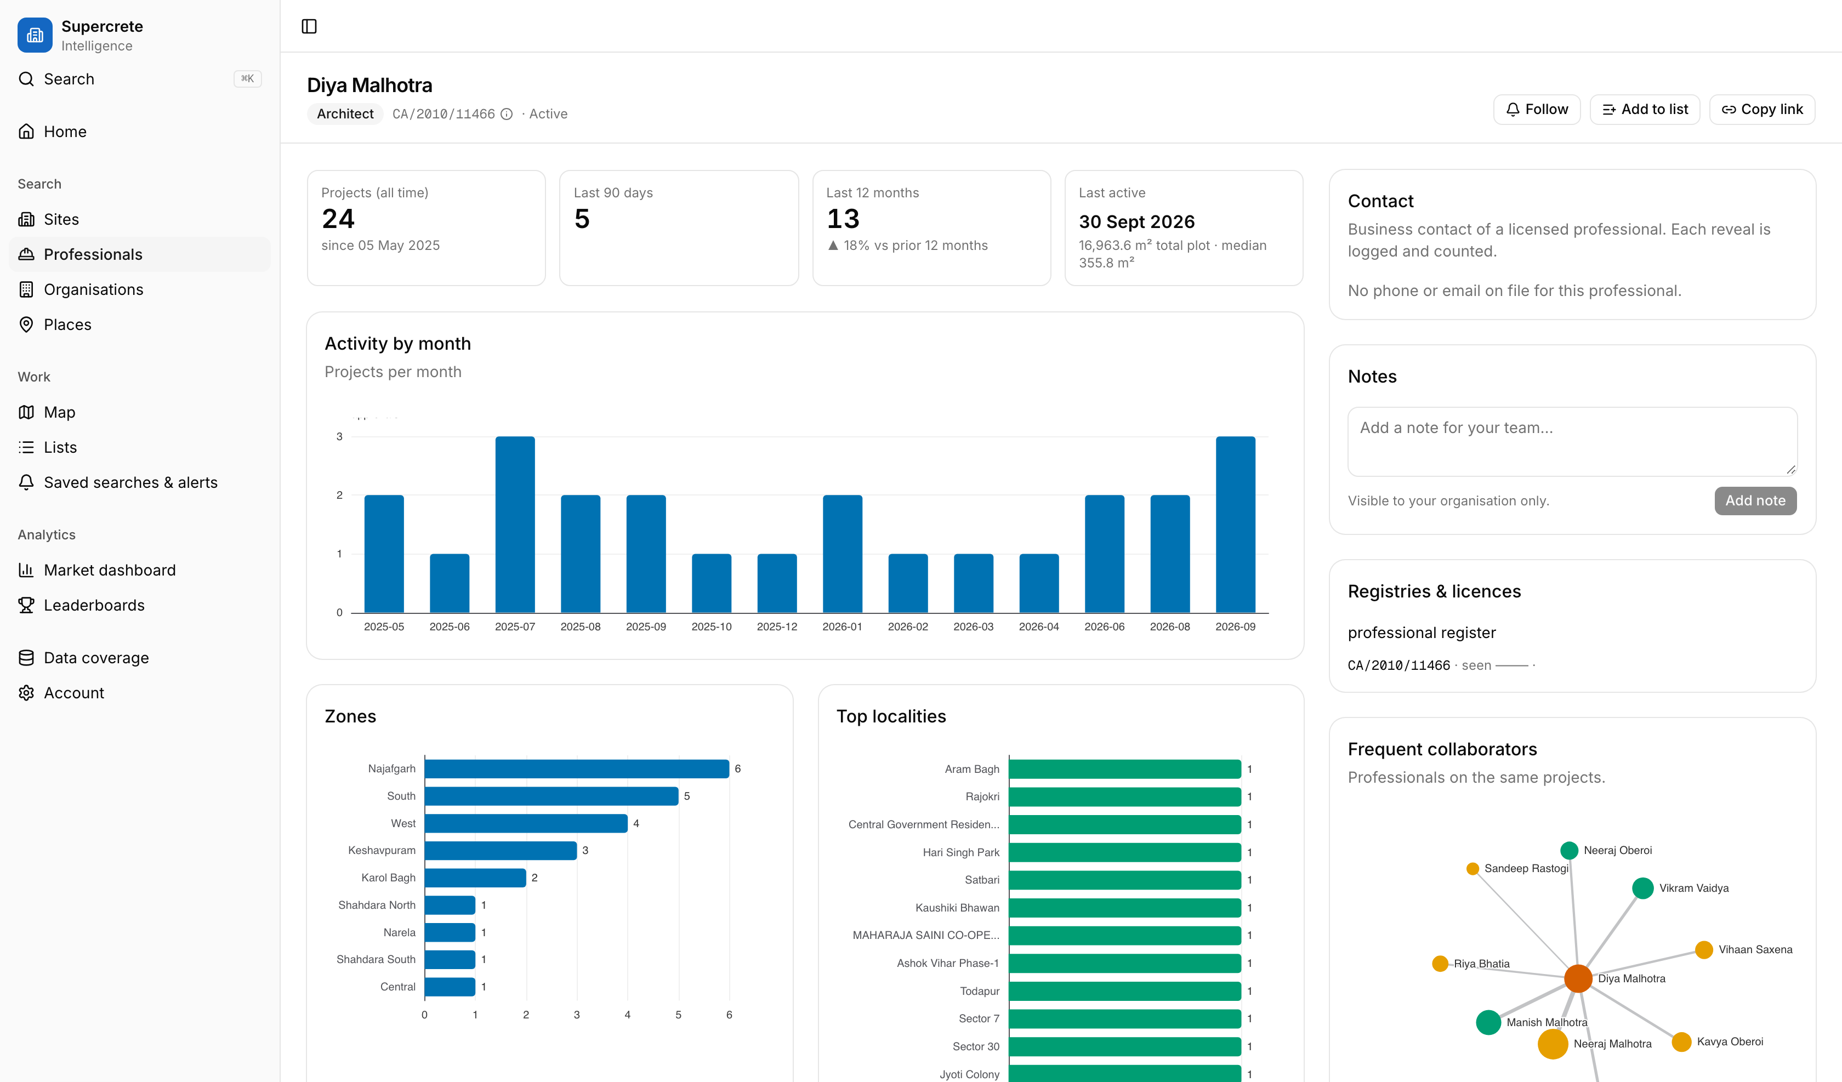Viewport: 1842px width, 1082px height.
Task: Select the Diya Malhotra center node
Action: [1578, 978]
